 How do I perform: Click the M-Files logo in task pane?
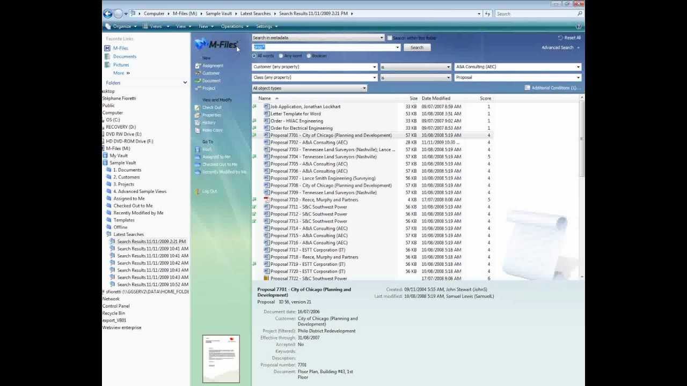tap(216, 44)
